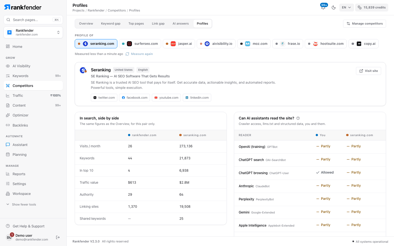
Task: Open Backlinks sidebar item
Action: tap(33, 125)
